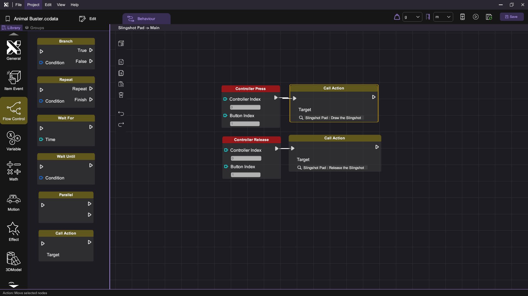Viewport: 528px width, 296px height.
Task: Open the weight unit 'g' dropdown
Action: click(412, 17)
